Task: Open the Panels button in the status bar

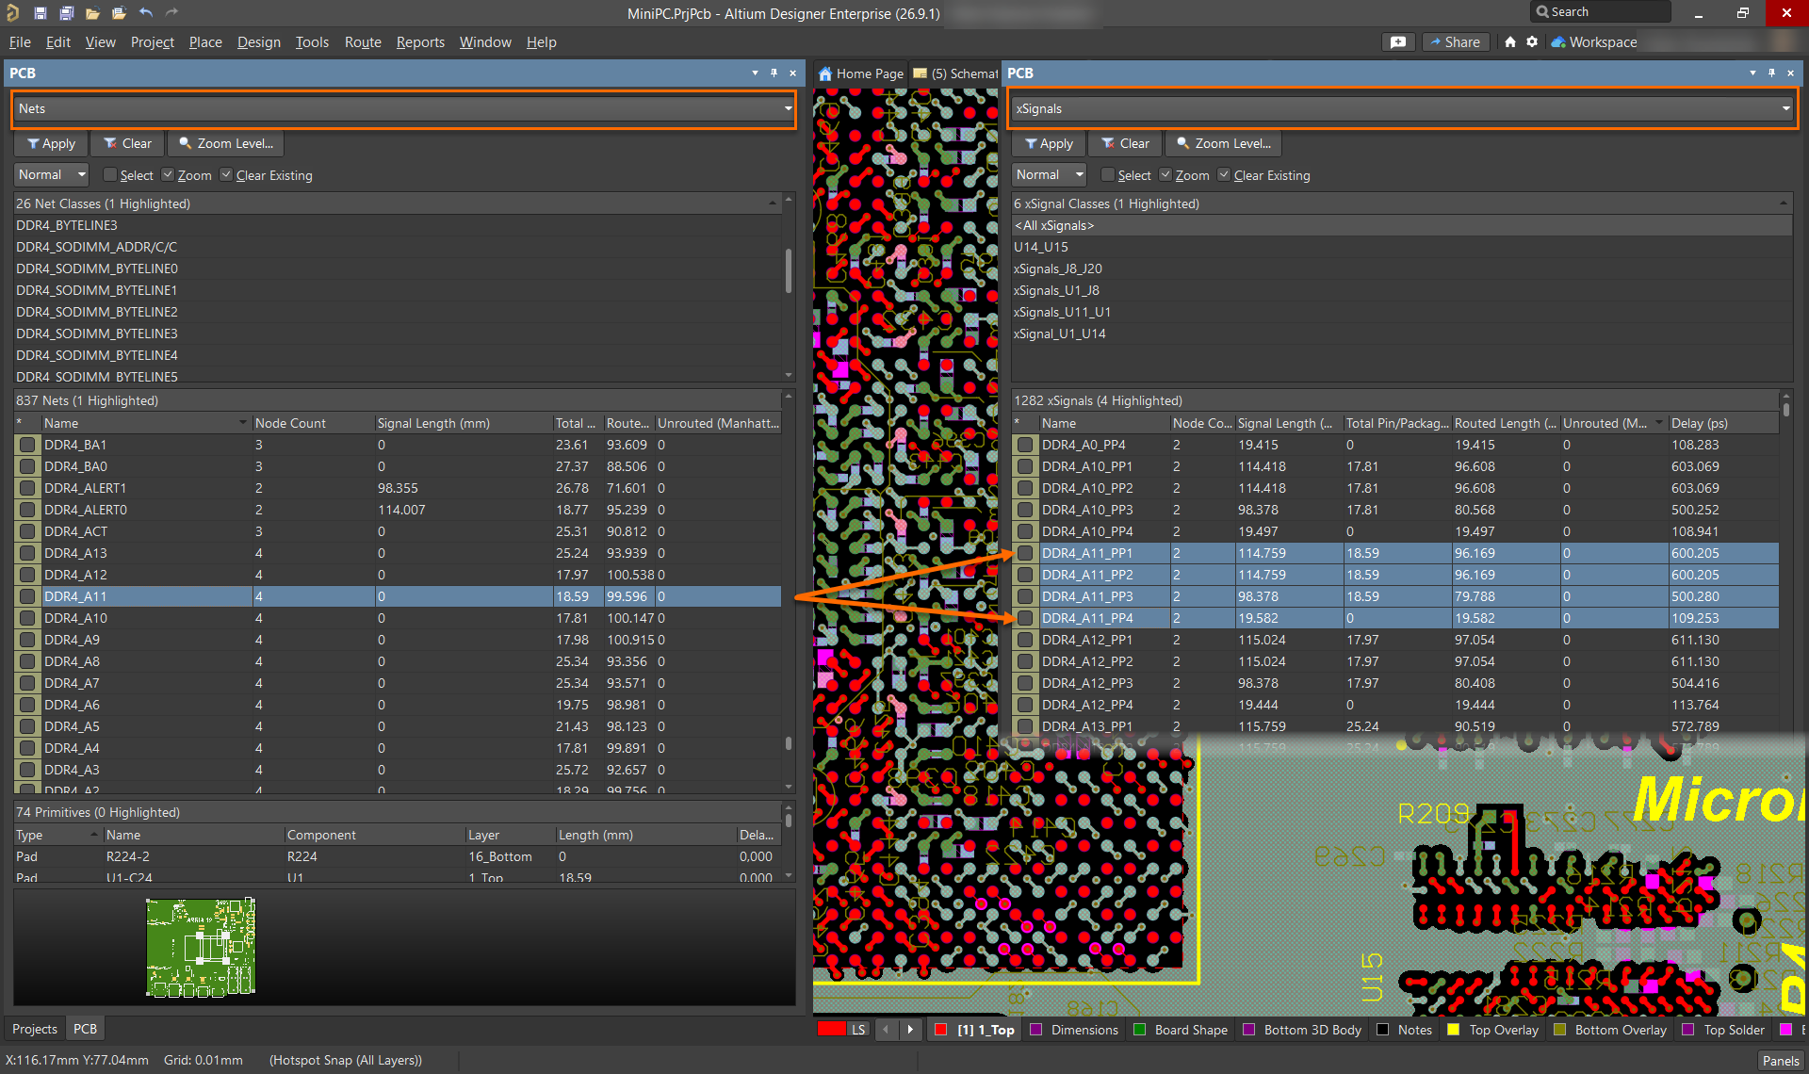Action: click(x=1781, y=1061)
